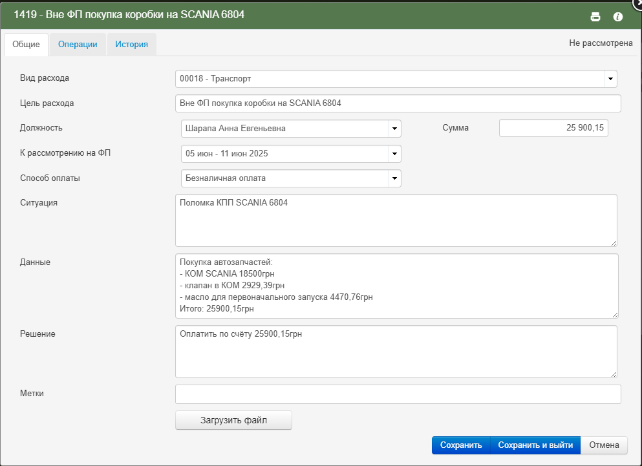This screenshot has height=466, width=642.
Task: Click the Сумма input field
Action: point(553,128)
